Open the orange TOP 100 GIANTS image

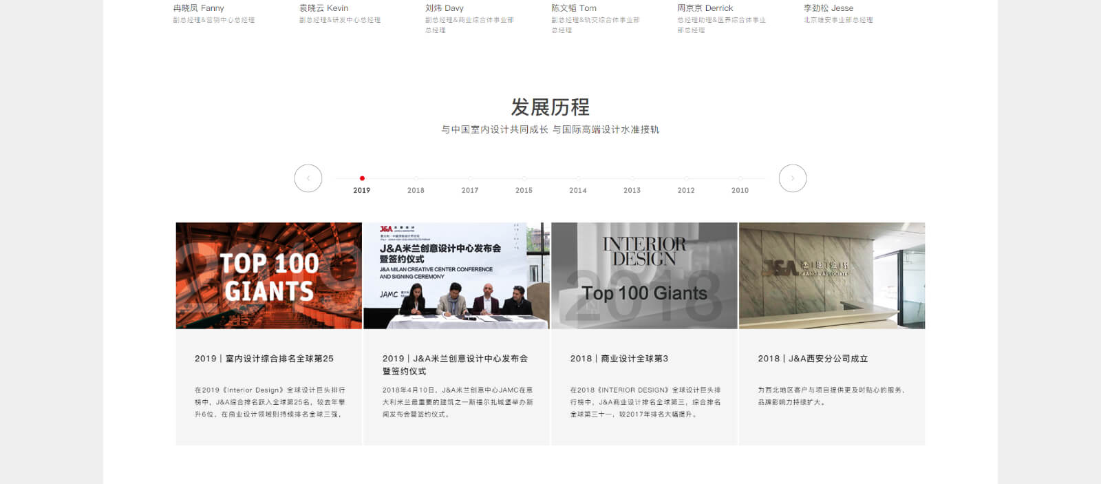pyautogui.click(x=268, y=275)
